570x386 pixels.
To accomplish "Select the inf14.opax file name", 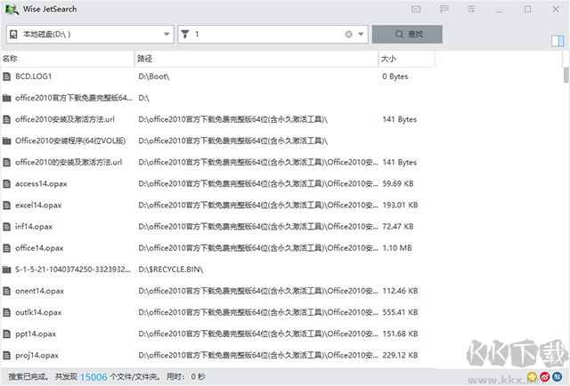I will (x=34, y=227).
